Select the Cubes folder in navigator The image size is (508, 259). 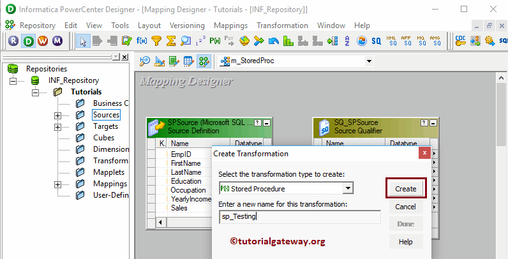[103, 138]
